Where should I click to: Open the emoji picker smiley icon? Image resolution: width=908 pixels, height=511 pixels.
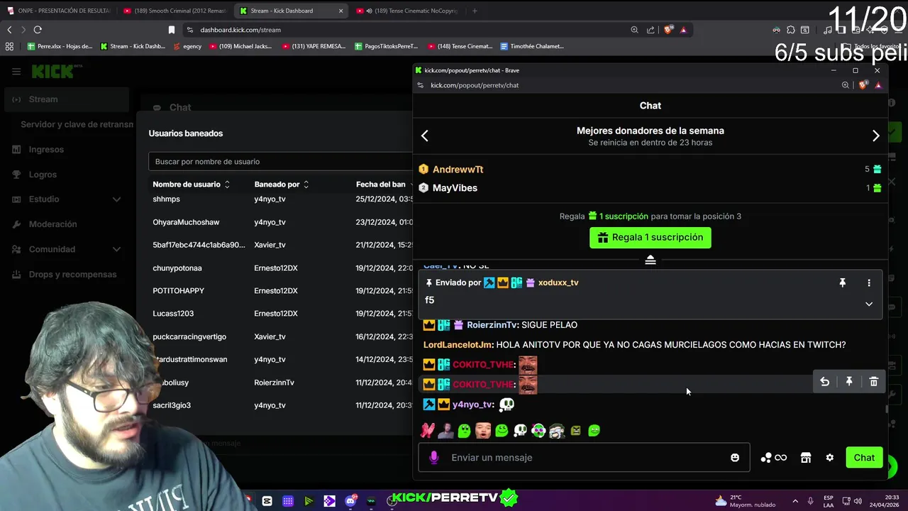pos(735,458)
